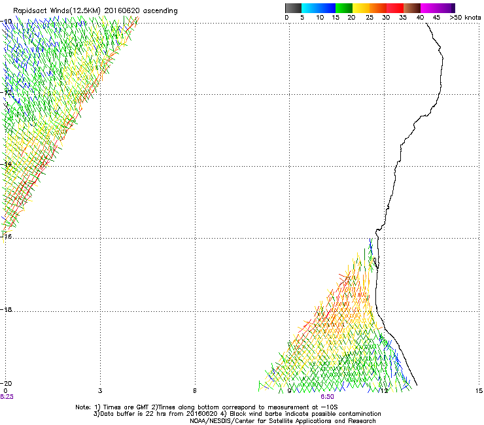Click the '15' longitude axis label

pyautogui.click(x=479, y=391)
